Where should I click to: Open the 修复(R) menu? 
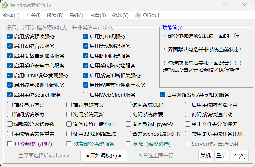click(55, 15)
